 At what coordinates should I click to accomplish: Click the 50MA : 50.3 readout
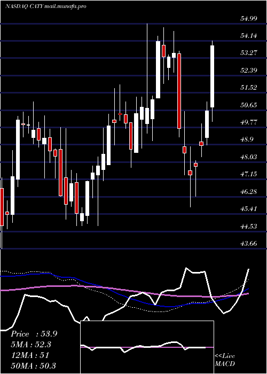point(33,365)
